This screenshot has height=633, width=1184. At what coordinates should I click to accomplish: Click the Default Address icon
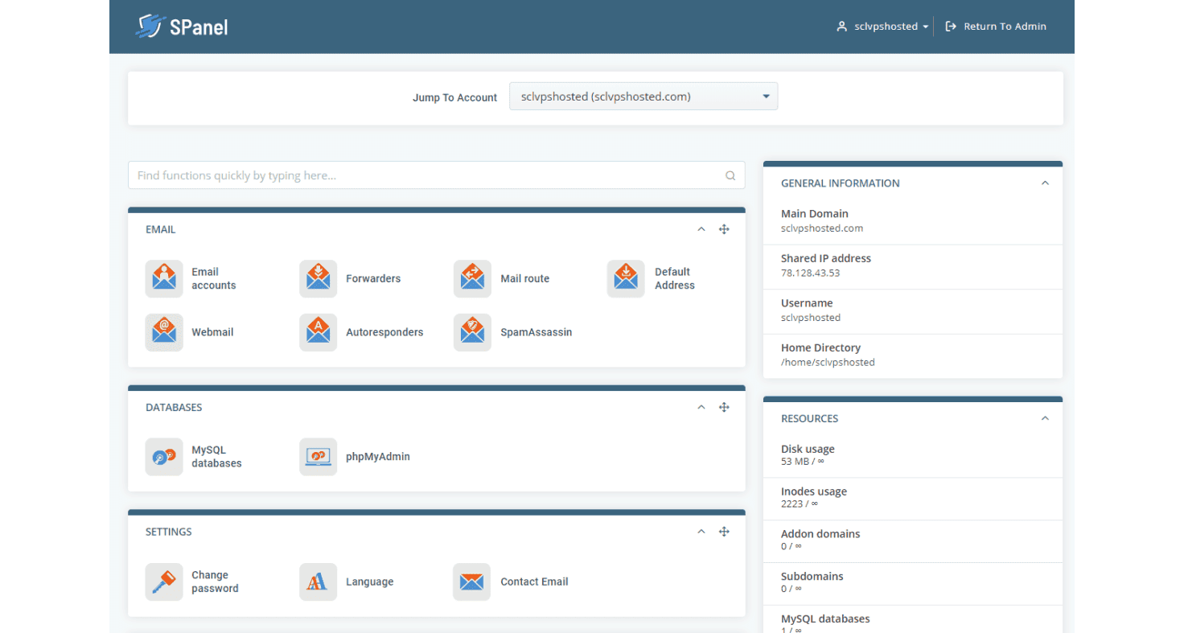(x=626, y=278)
